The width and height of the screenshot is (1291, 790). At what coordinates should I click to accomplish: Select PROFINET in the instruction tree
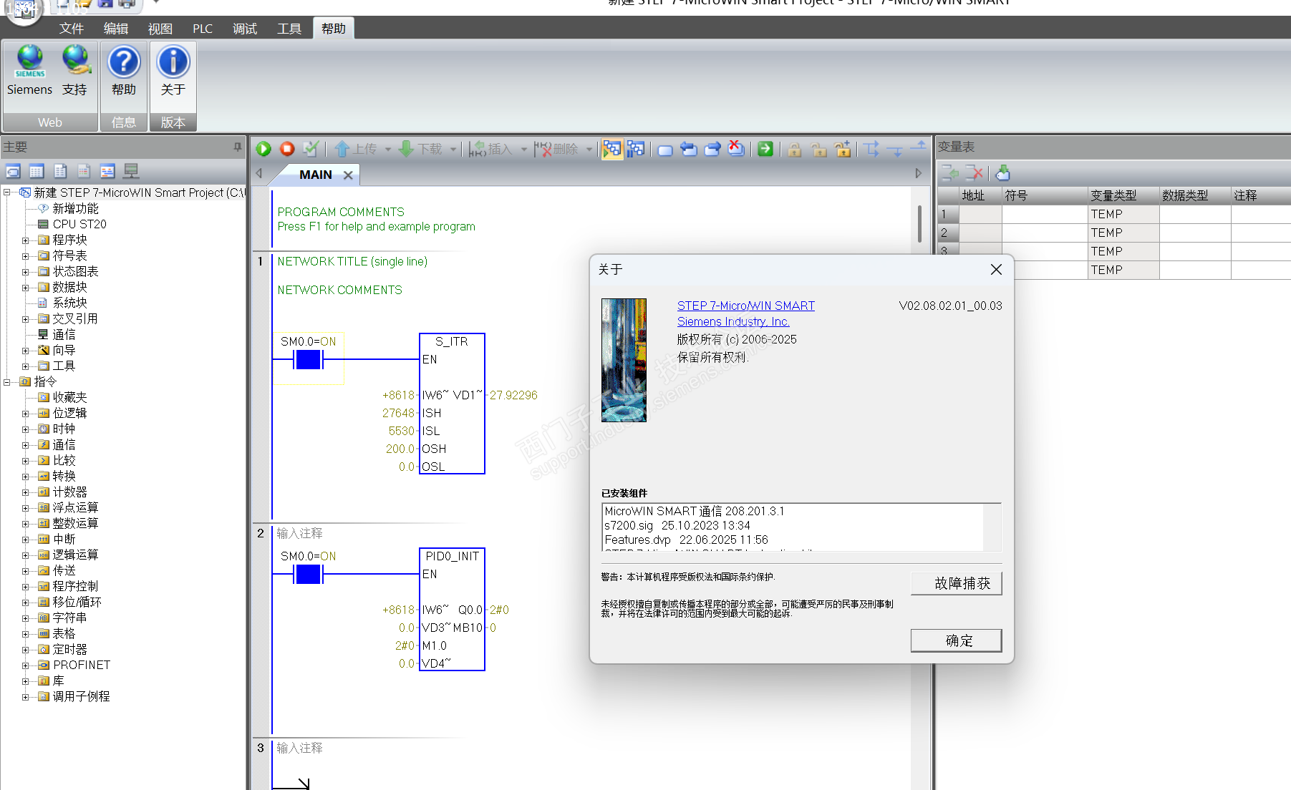click(x=82, y=665)
